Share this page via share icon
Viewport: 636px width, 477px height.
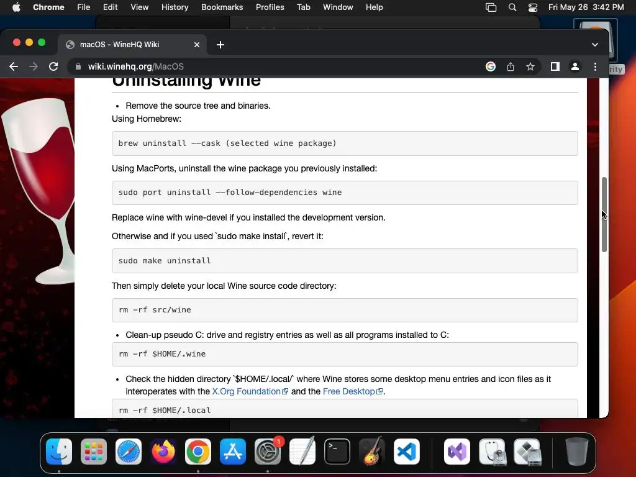(x=511, y=66)
